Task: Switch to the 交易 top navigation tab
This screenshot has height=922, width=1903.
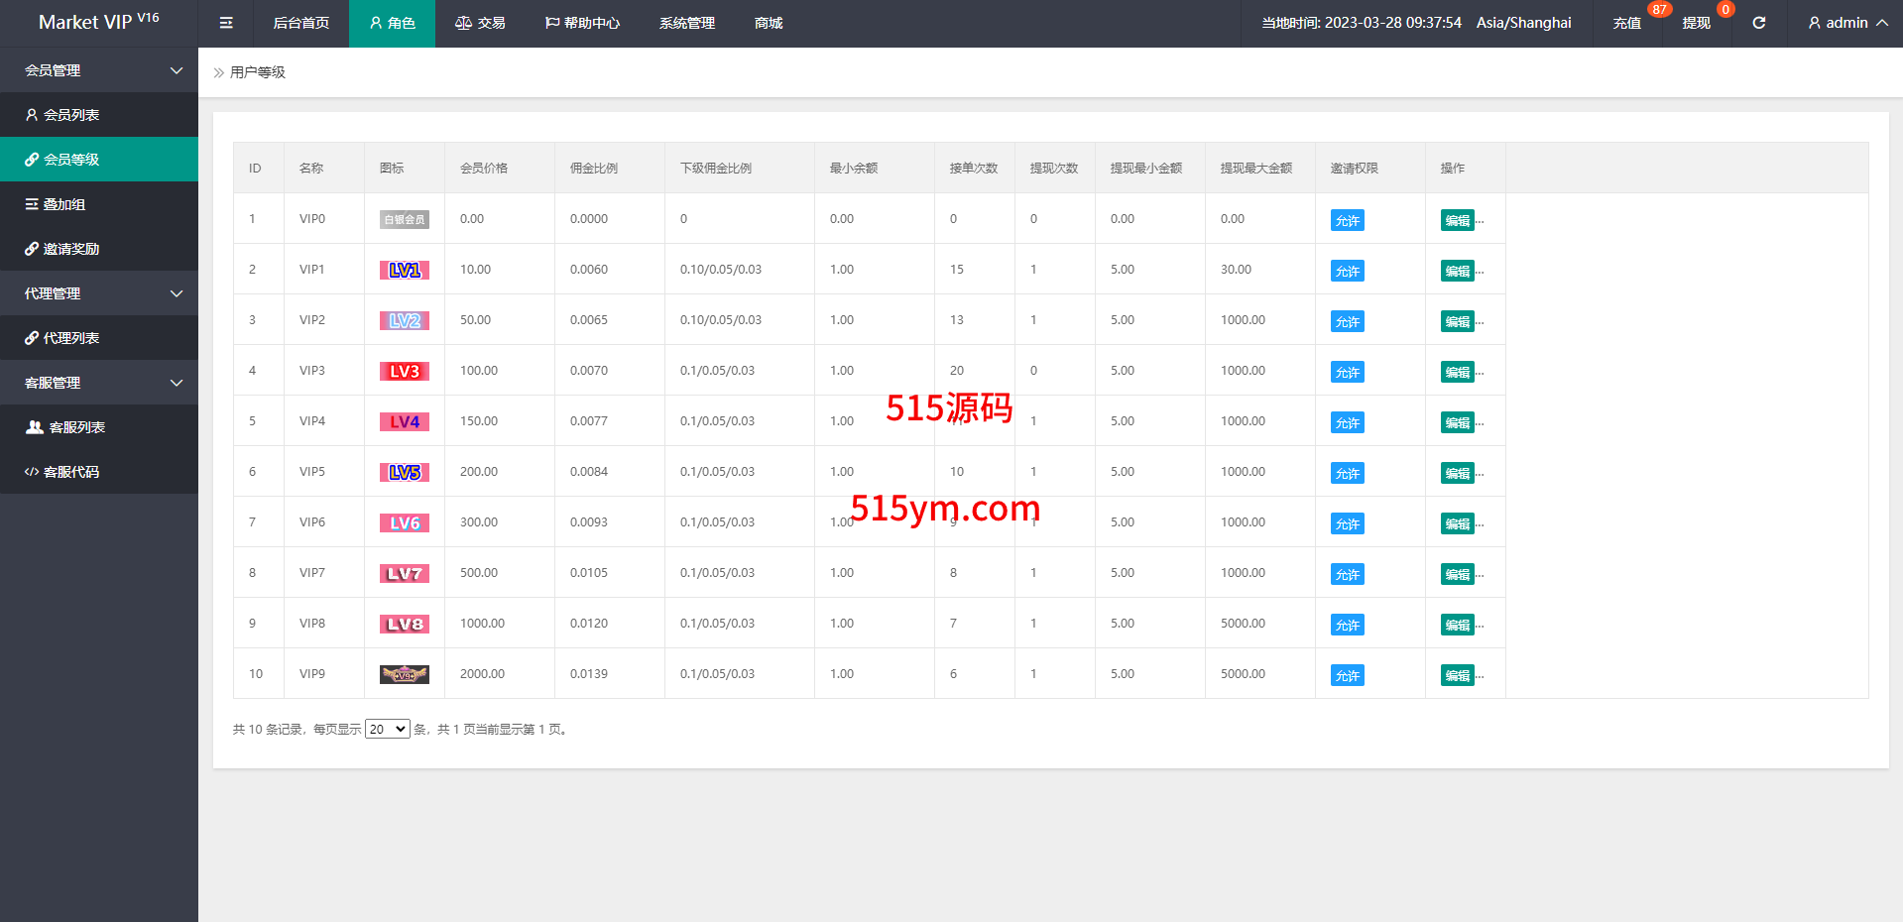Action: click(x=480, y=23)
